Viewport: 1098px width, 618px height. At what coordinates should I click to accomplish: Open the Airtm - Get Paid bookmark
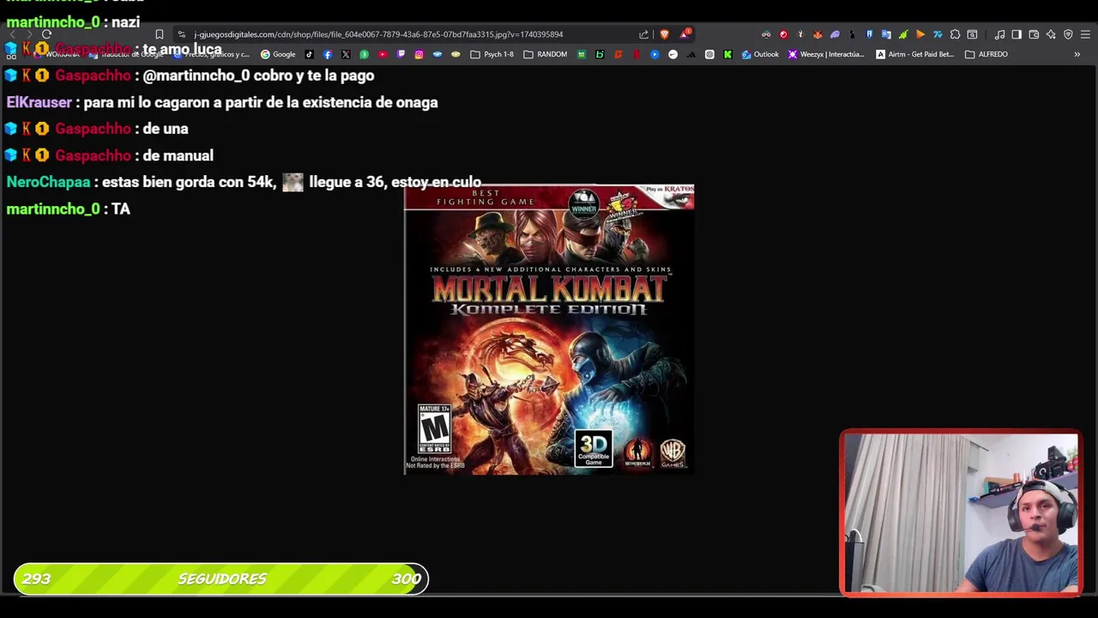tap(914, 54)
